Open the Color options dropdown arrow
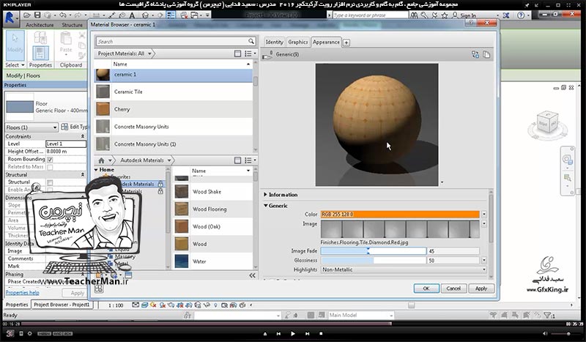586x342 pixels. click(x=484, y=215)
